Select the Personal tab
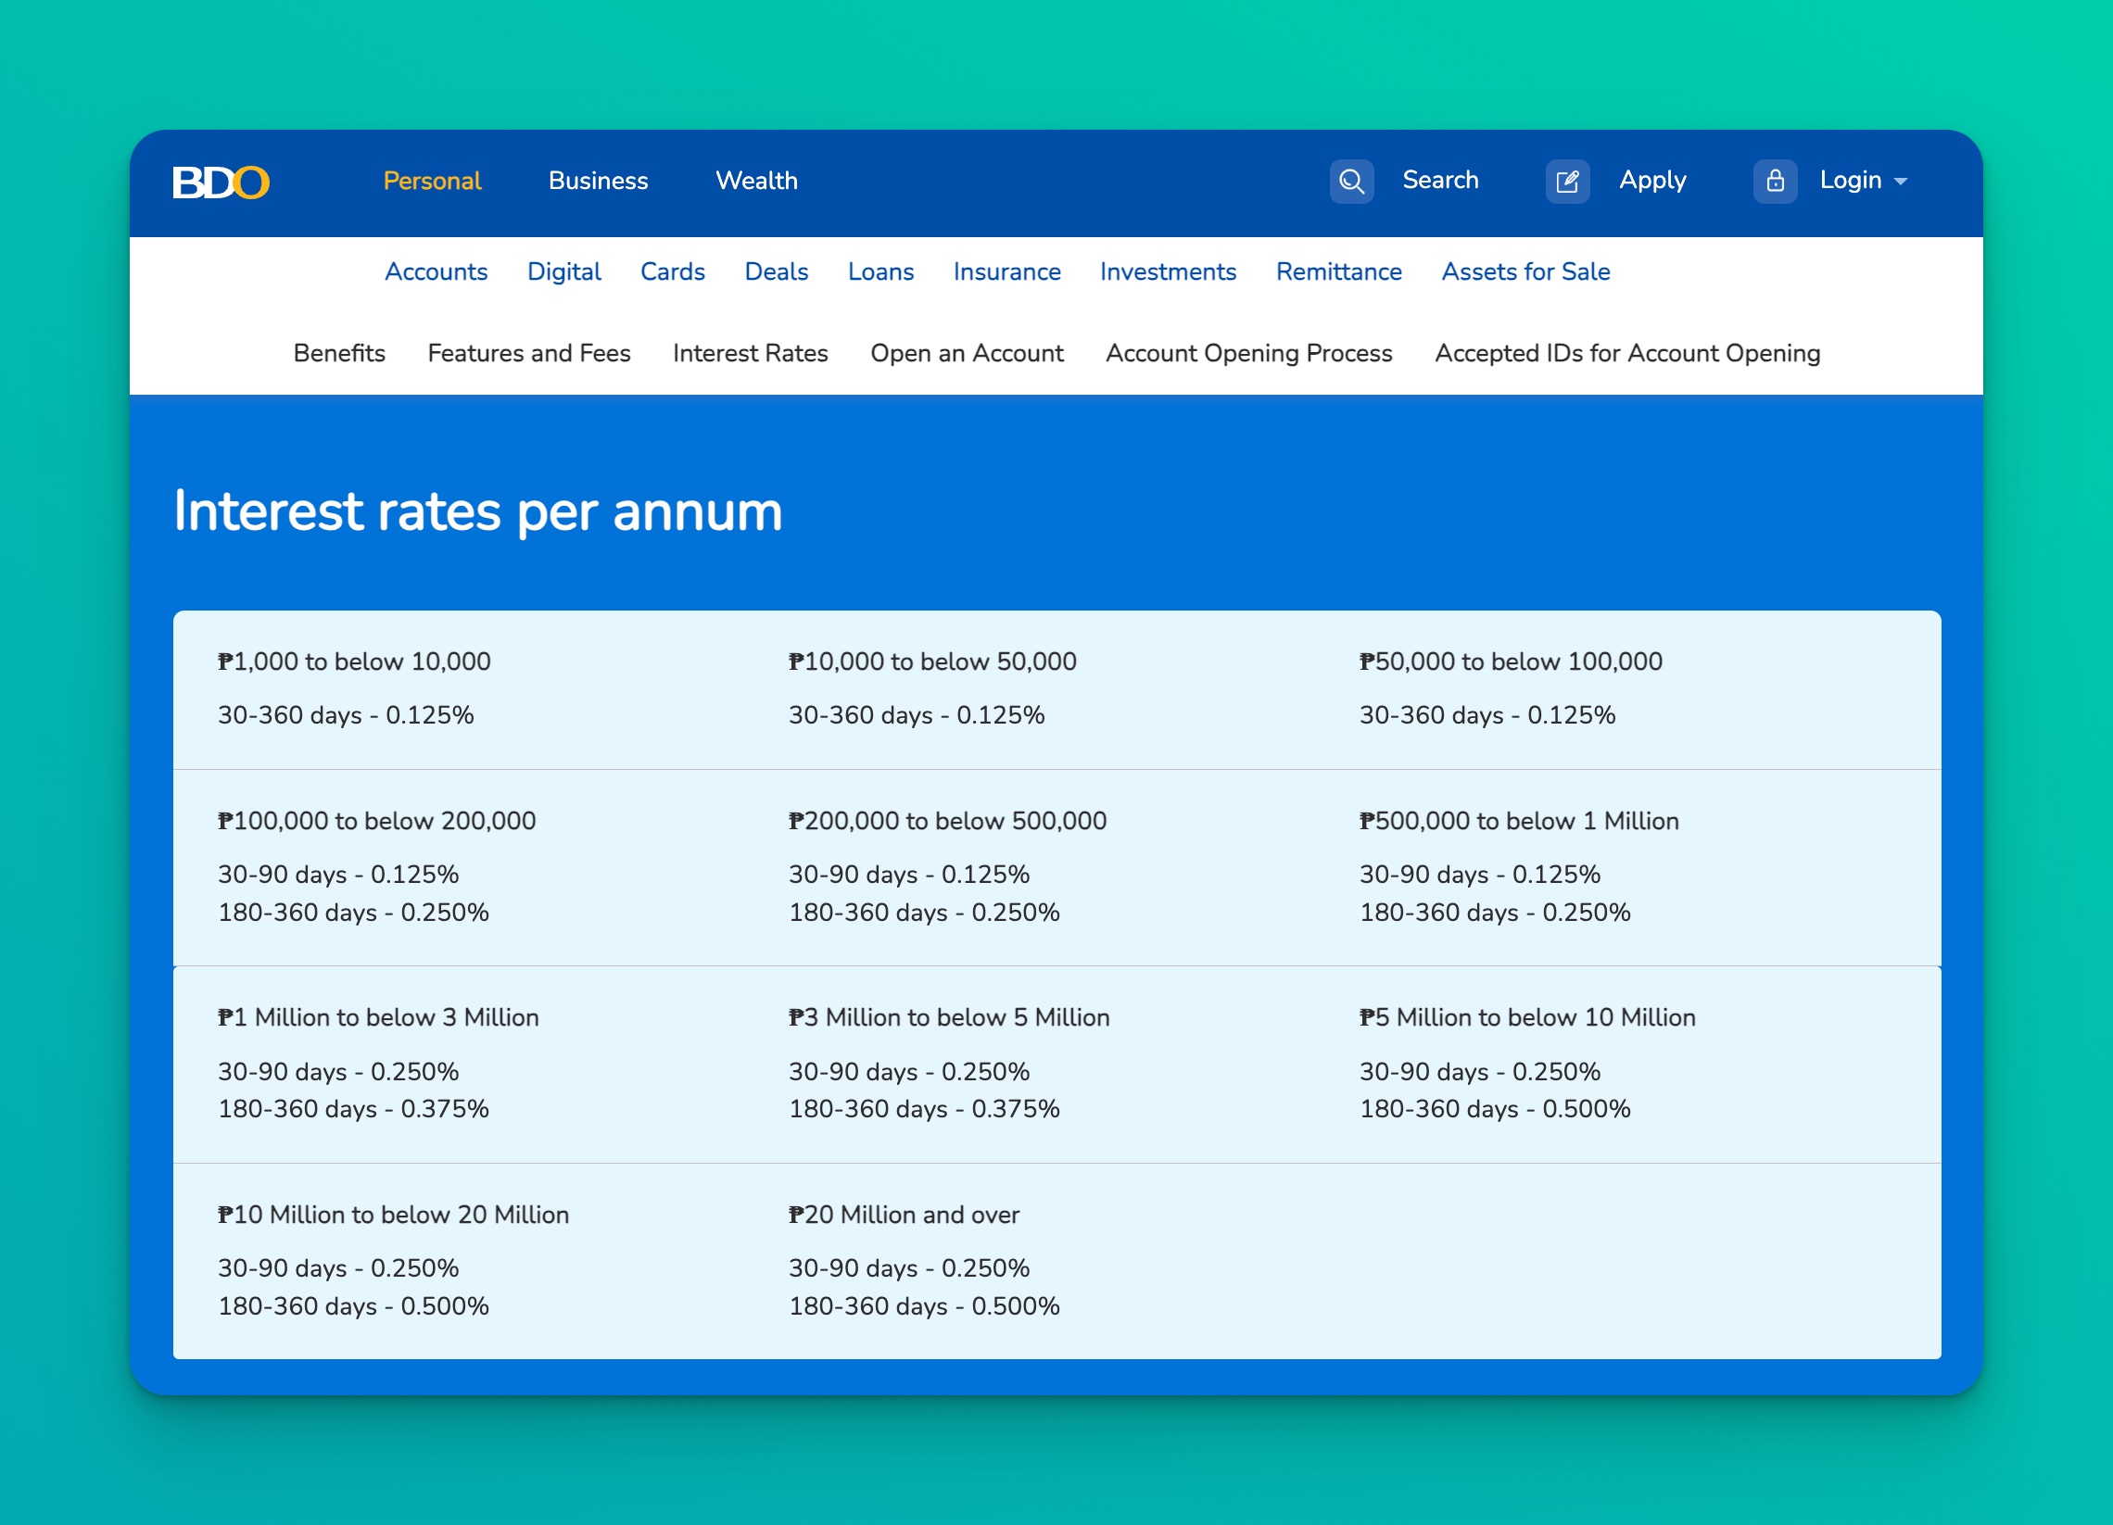 coord(432,181)
